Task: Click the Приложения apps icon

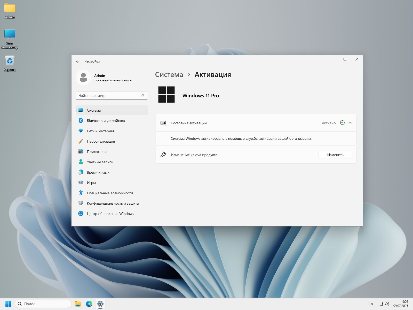Action: click(81, 151)
